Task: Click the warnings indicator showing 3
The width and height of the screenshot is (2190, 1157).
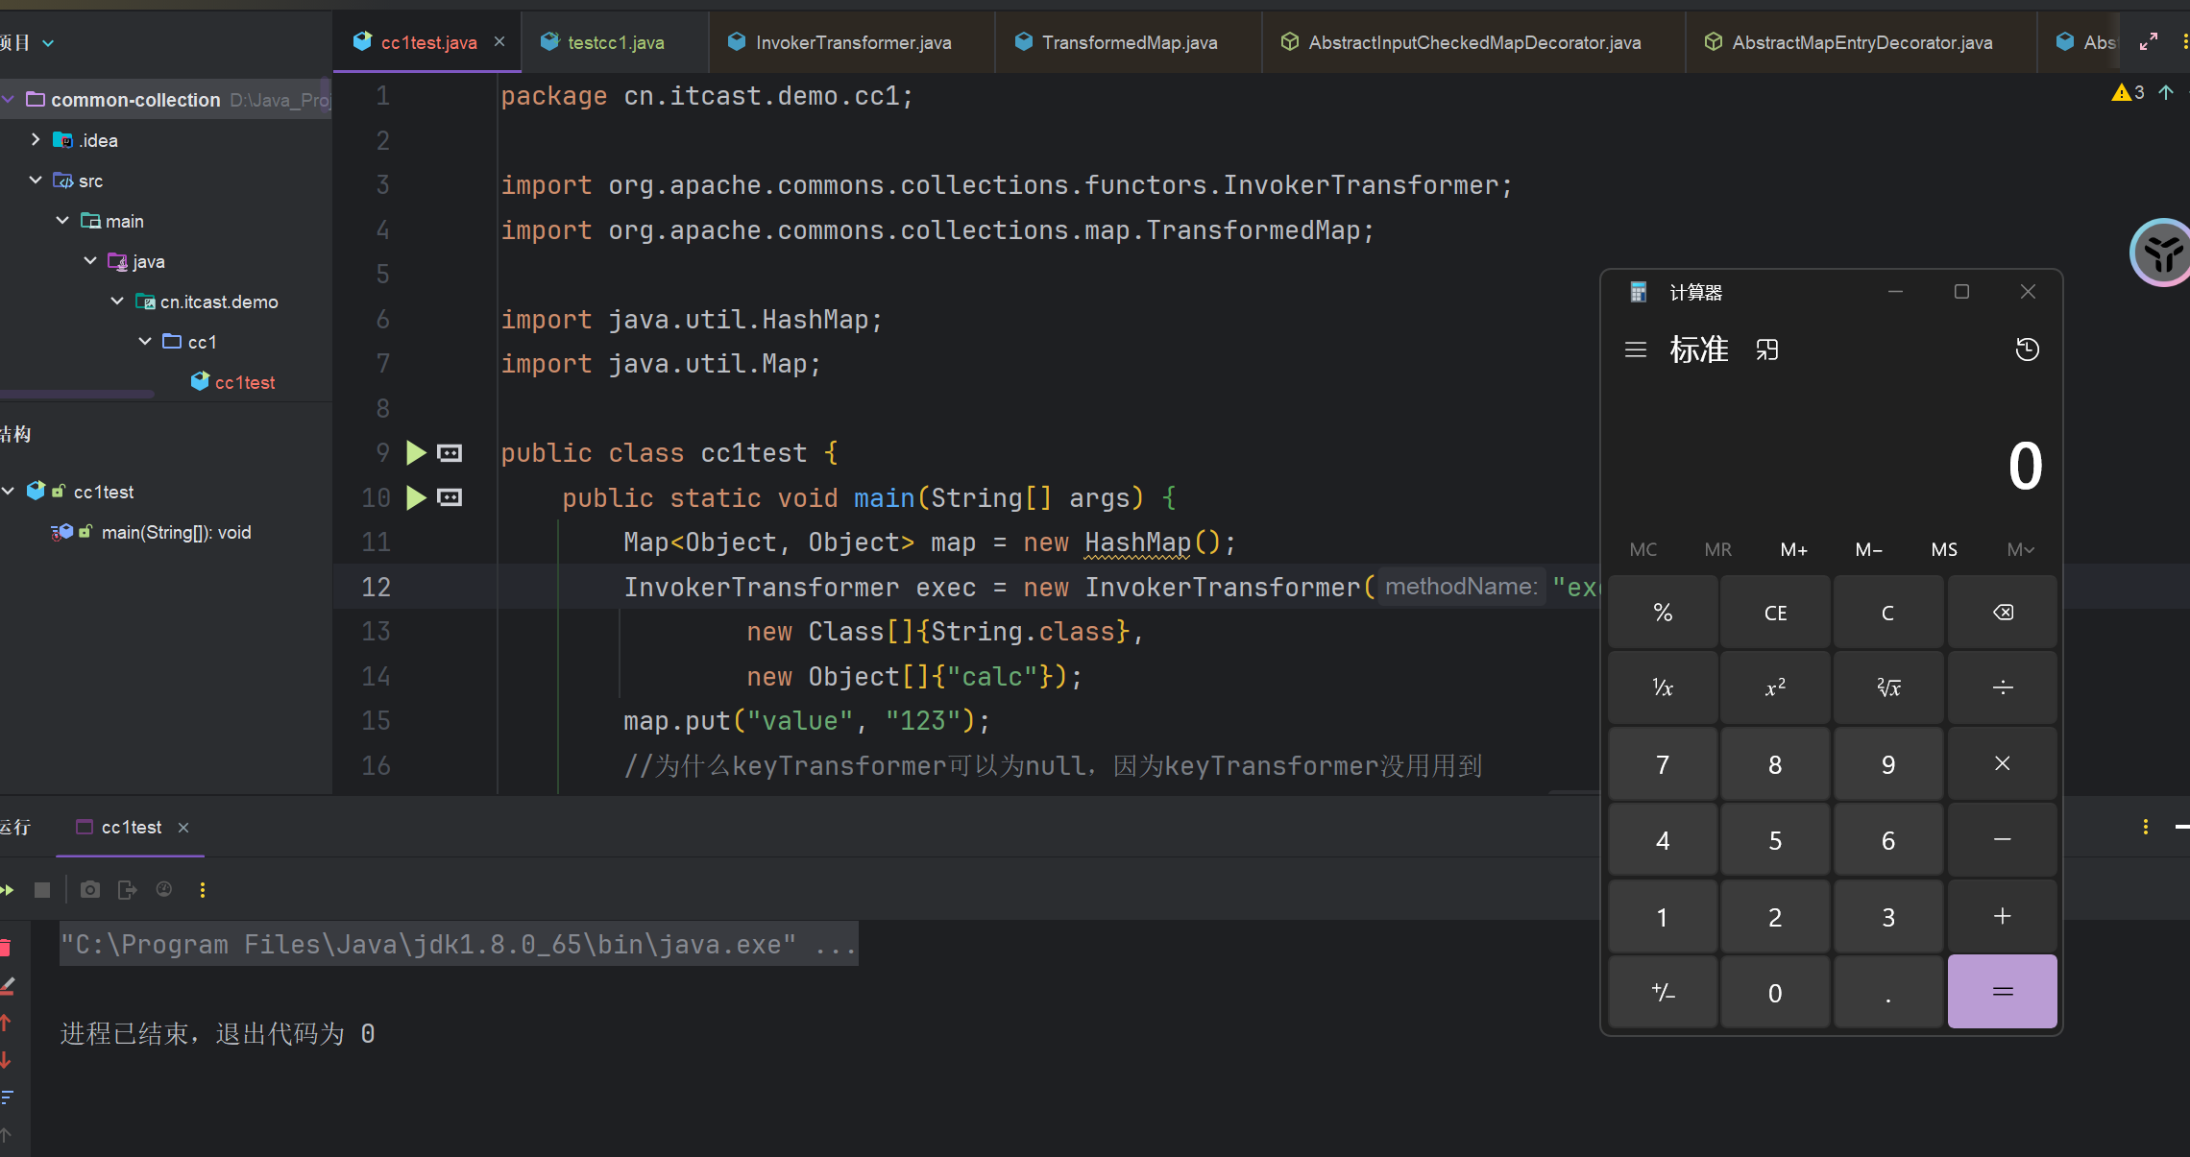Action: [x=2129, y=92]
